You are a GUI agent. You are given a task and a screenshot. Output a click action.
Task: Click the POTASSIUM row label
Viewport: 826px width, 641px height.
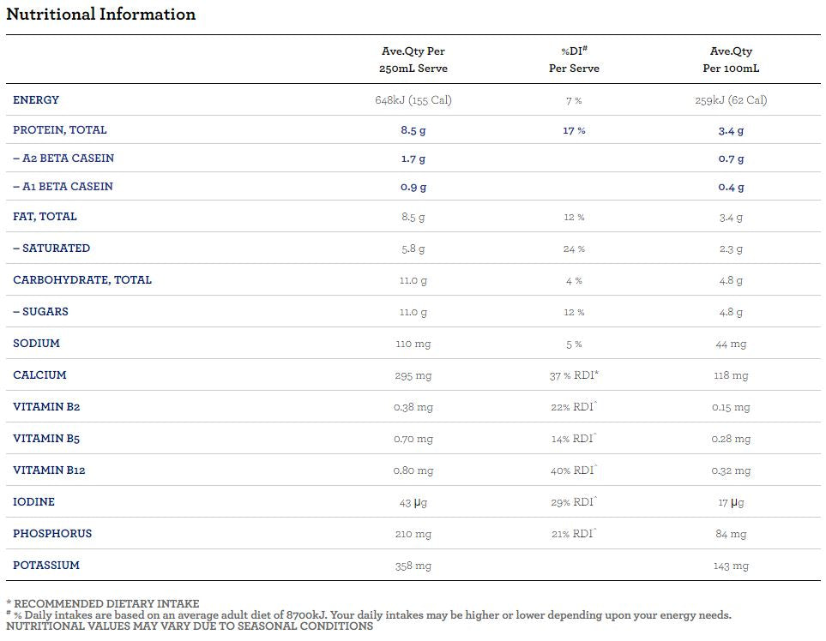[x=46, y=566]
